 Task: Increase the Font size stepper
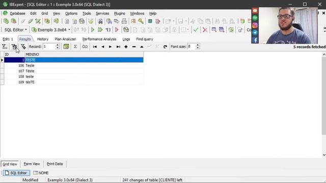[198, 45]
